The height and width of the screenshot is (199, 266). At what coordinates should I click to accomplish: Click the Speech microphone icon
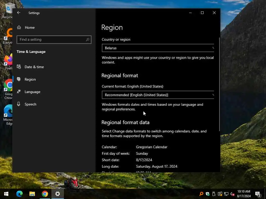point(19,104)
